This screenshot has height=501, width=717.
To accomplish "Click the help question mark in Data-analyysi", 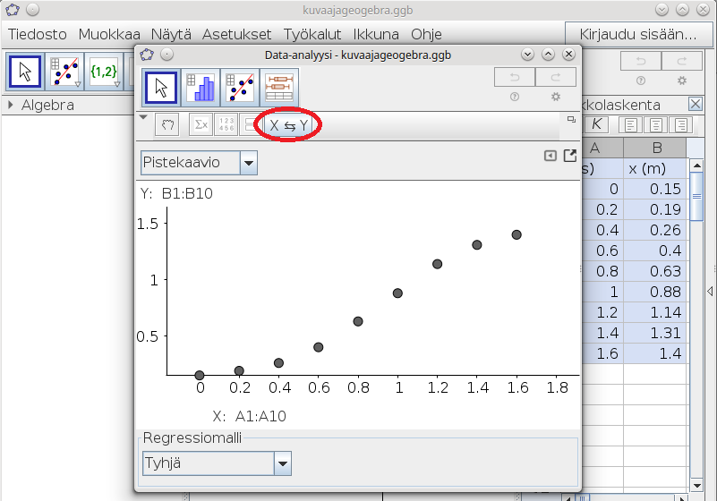I will click(515, 97).
